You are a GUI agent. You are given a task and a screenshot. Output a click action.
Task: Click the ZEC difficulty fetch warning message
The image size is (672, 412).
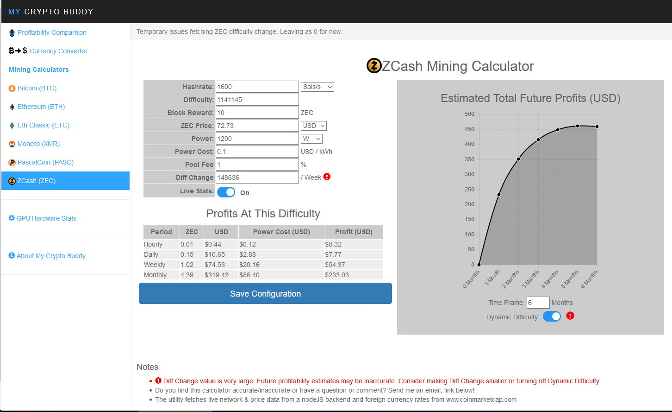[x=239, y=32]
